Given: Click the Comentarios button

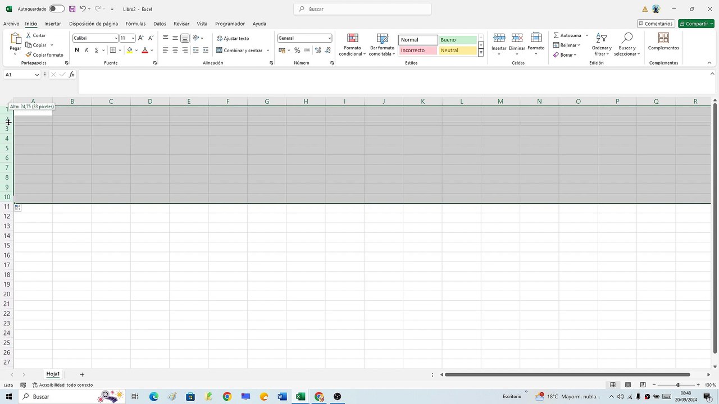Looking at the screenshot, I should 656,24.
